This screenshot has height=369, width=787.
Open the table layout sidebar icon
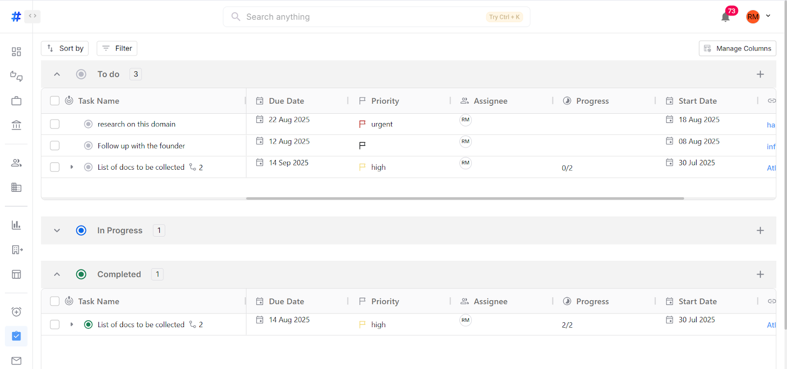[16, 274]
